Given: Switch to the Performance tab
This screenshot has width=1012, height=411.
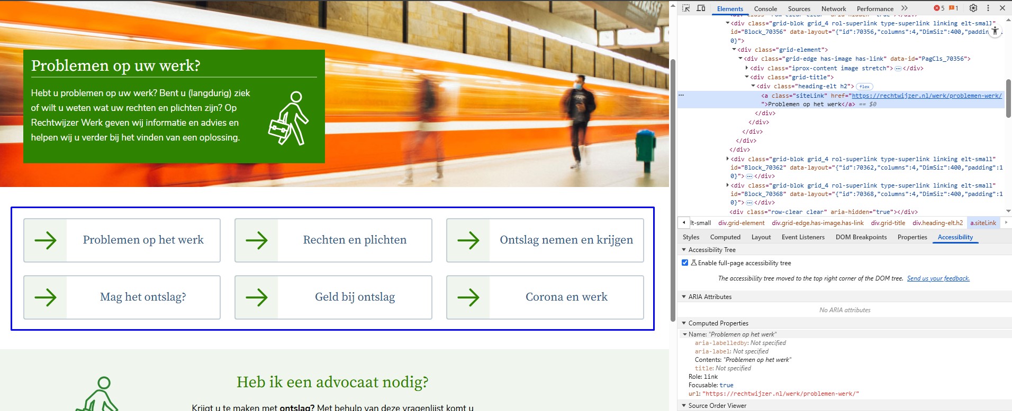Looking at the screenshot, I should coord(875,8).
